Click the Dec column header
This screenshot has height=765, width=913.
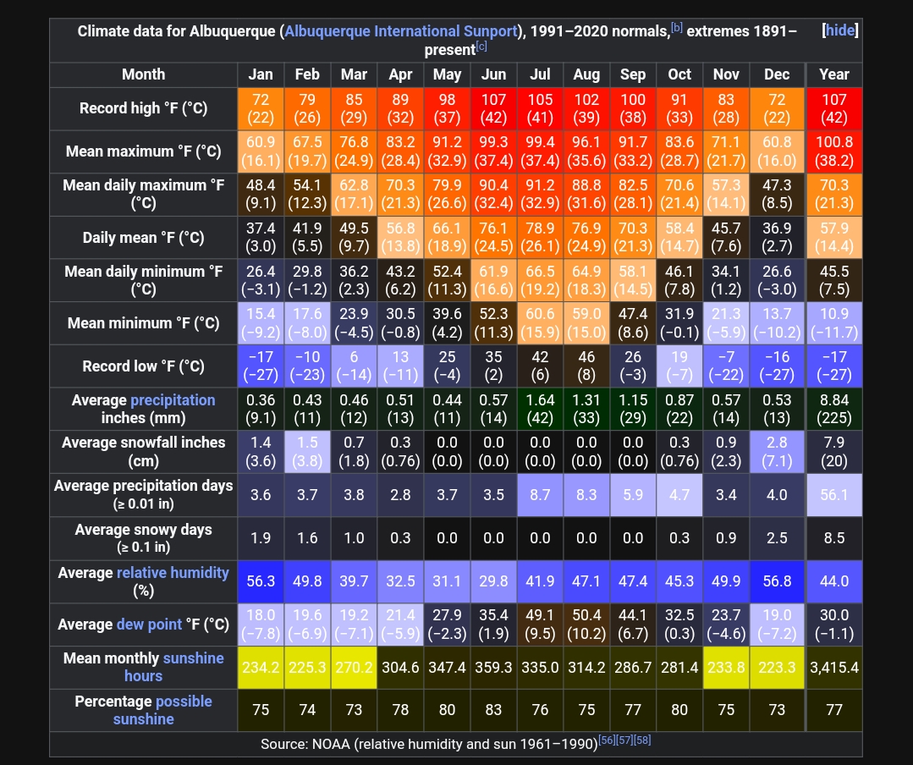click(x=777, y=74)
